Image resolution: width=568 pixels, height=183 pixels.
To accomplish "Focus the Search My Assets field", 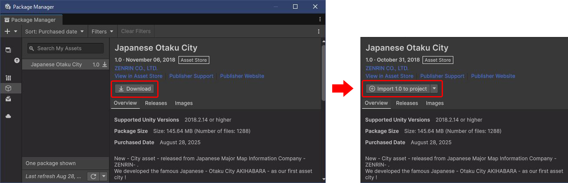I will [66, 48].
